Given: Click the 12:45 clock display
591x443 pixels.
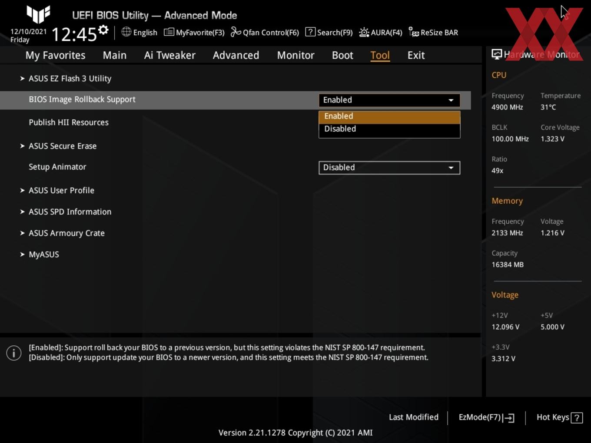Looking at the screenshot, I should 74,34.
